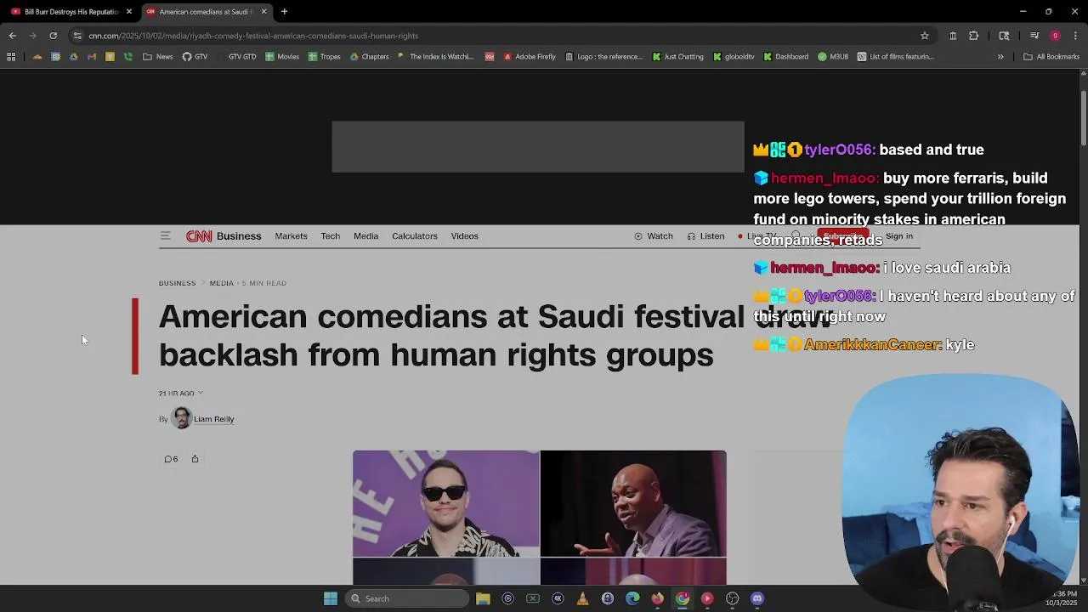
Task: Close the Bill Burr YouTube tab
Action: pos(129,12)
